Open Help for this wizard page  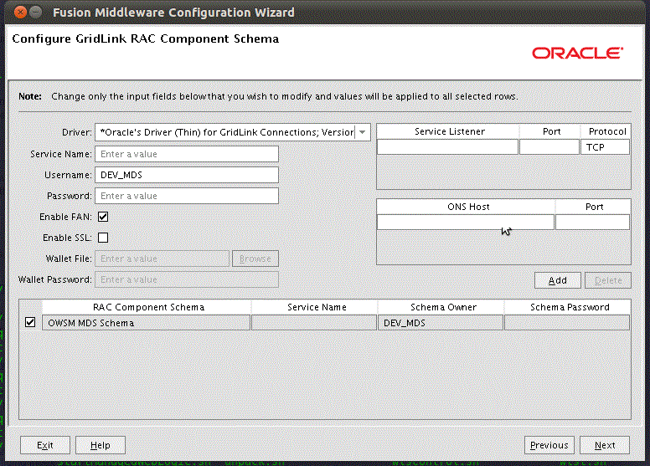101,445
